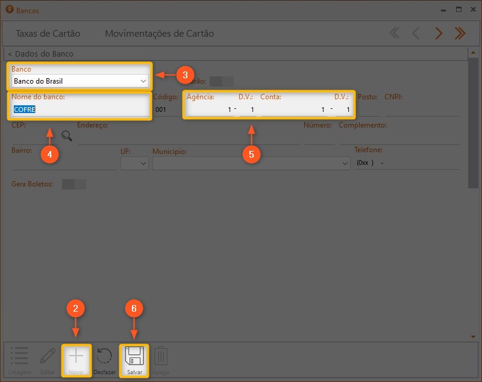Collapse the Dados do Banco section
Screen dimensions: 482x382
pyautogui.click(x=40, y=54)
